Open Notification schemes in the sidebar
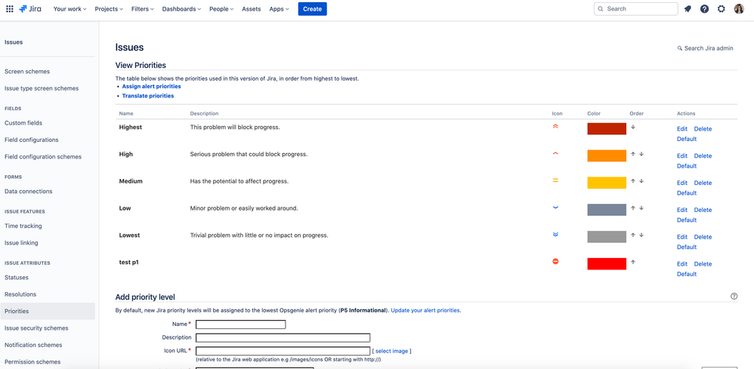Screen dimensions: 754x369 coord(33,345)
